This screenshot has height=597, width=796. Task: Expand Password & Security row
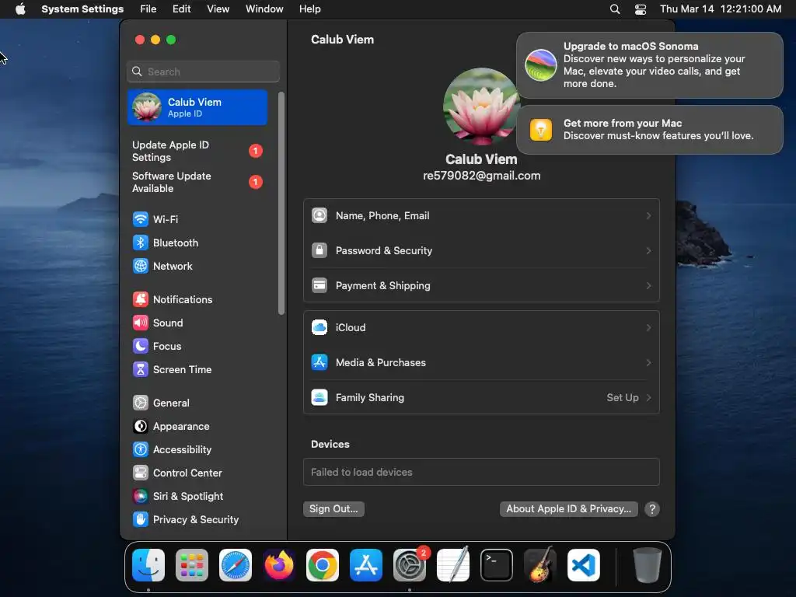tap(481, 251)
